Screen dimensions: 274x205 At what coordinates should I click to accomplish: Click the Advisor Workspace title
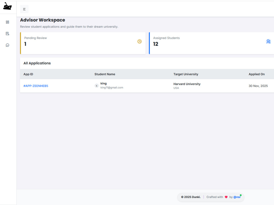click(42, 20)
